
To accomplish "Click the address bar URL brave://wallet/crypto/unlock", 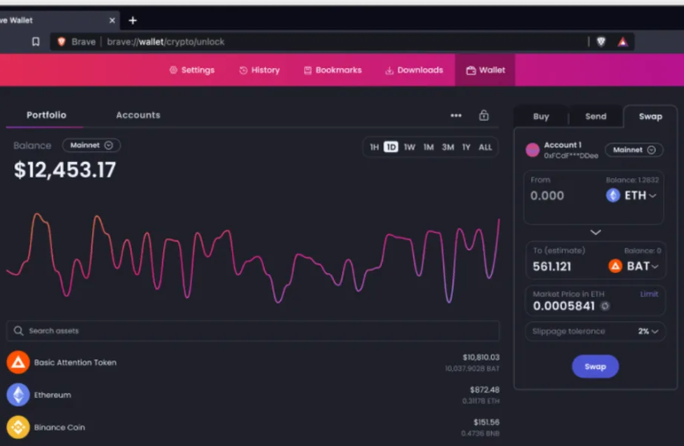I will tap(166, 42).
